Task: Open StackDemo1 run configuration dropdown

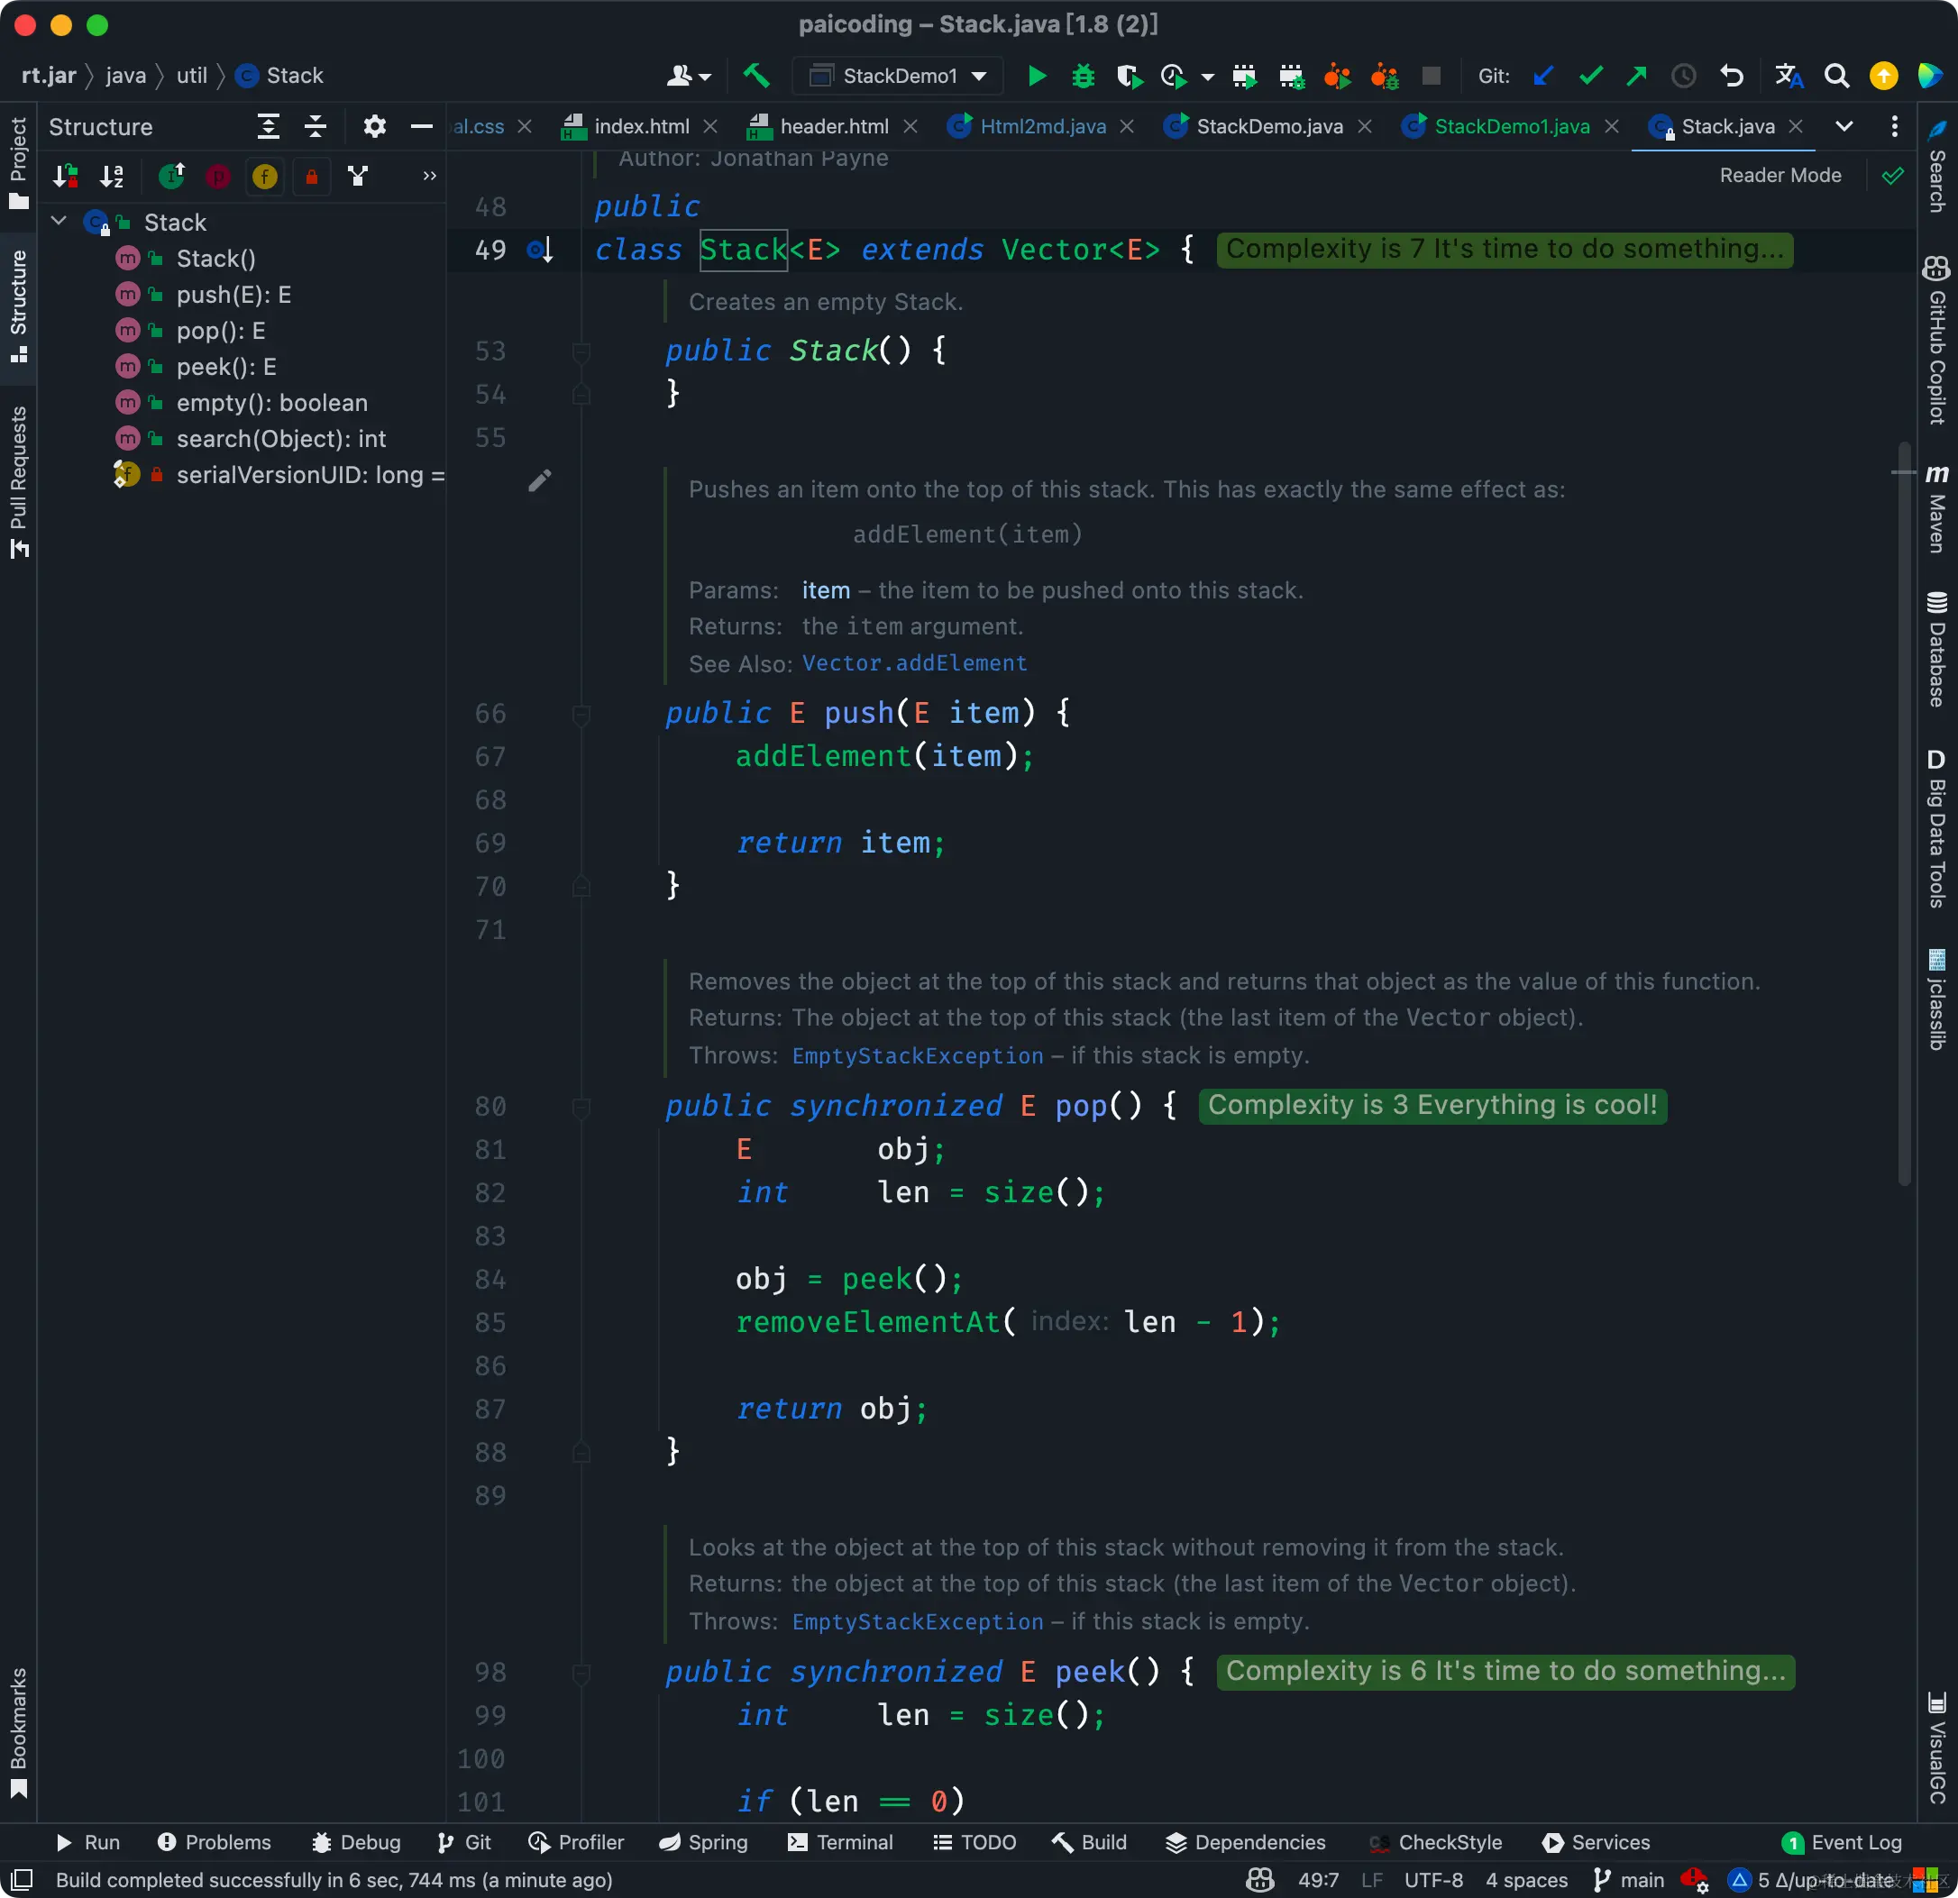Action: pyautogui.click(x=897, y=76)
